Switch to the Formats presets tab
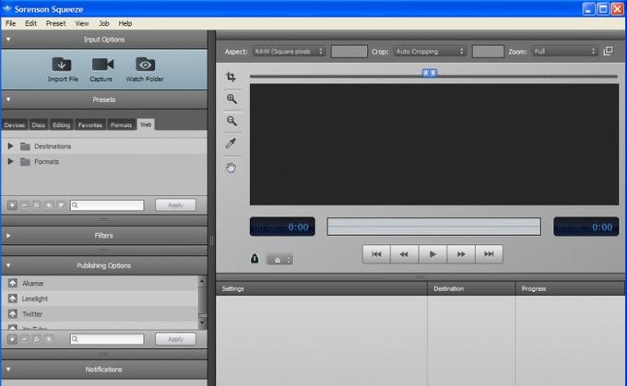Viewport: 627px width, 386px height. [121, 125]
